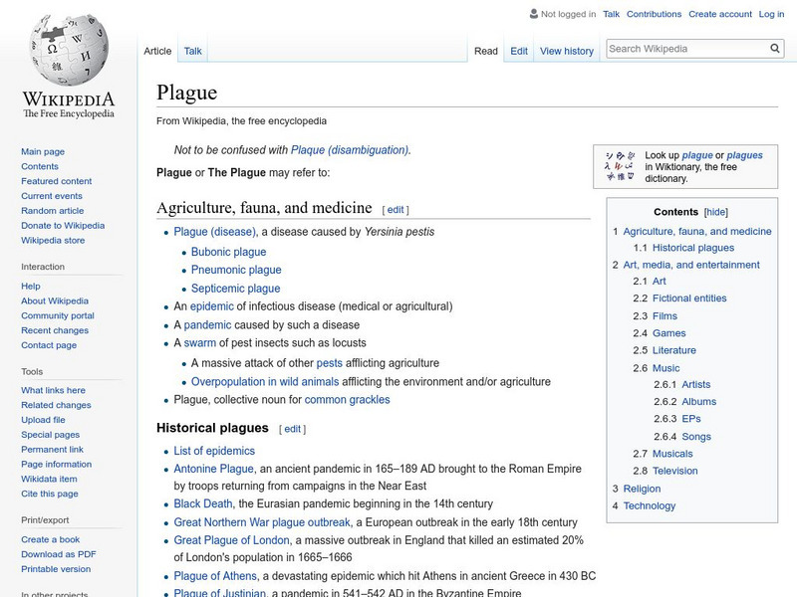Click "Donate to Wikipedia" in the sidebar
This screenshot has width=797, height=597.
pos(63,225)
